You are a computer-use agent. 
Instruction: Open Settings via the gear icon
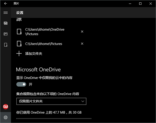pyautogui.click(x=5, y=118)
